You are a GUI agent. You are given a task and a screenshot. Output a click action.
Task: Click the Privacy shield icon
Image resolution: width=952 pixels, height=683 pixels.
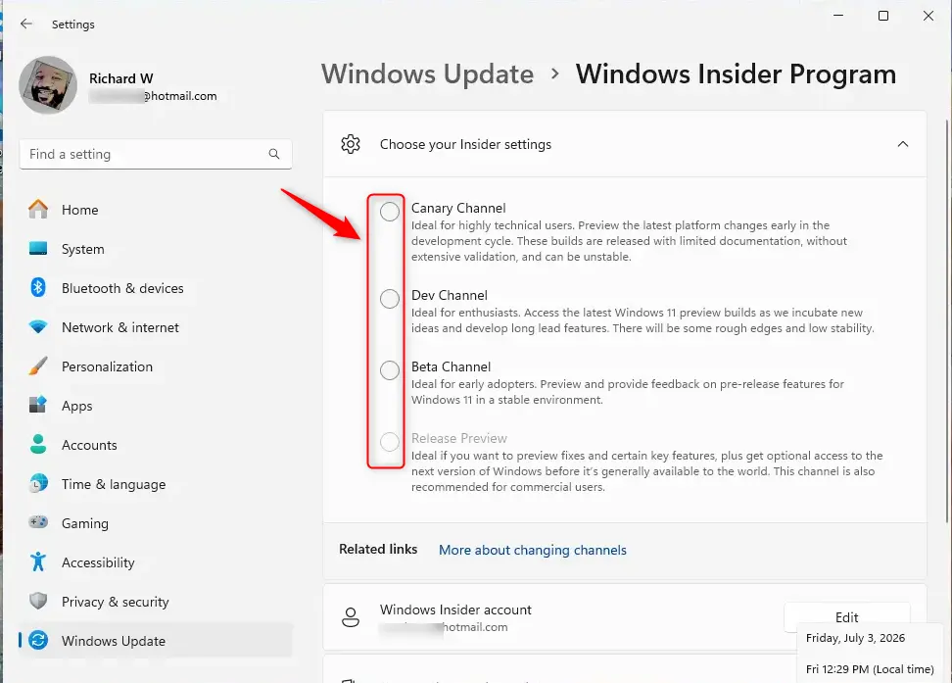coord(38,601)
